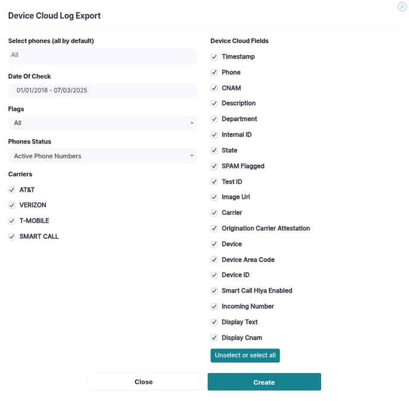Image resolution: width=409 pixels, height=401 pixels.
Task: Toggle the Image Url field checkbox
Action: tap(214, 197)
